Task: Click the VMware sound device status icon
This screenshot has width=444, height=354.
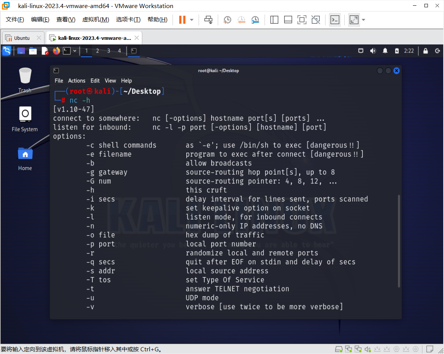Action: (x=368, y=349)
